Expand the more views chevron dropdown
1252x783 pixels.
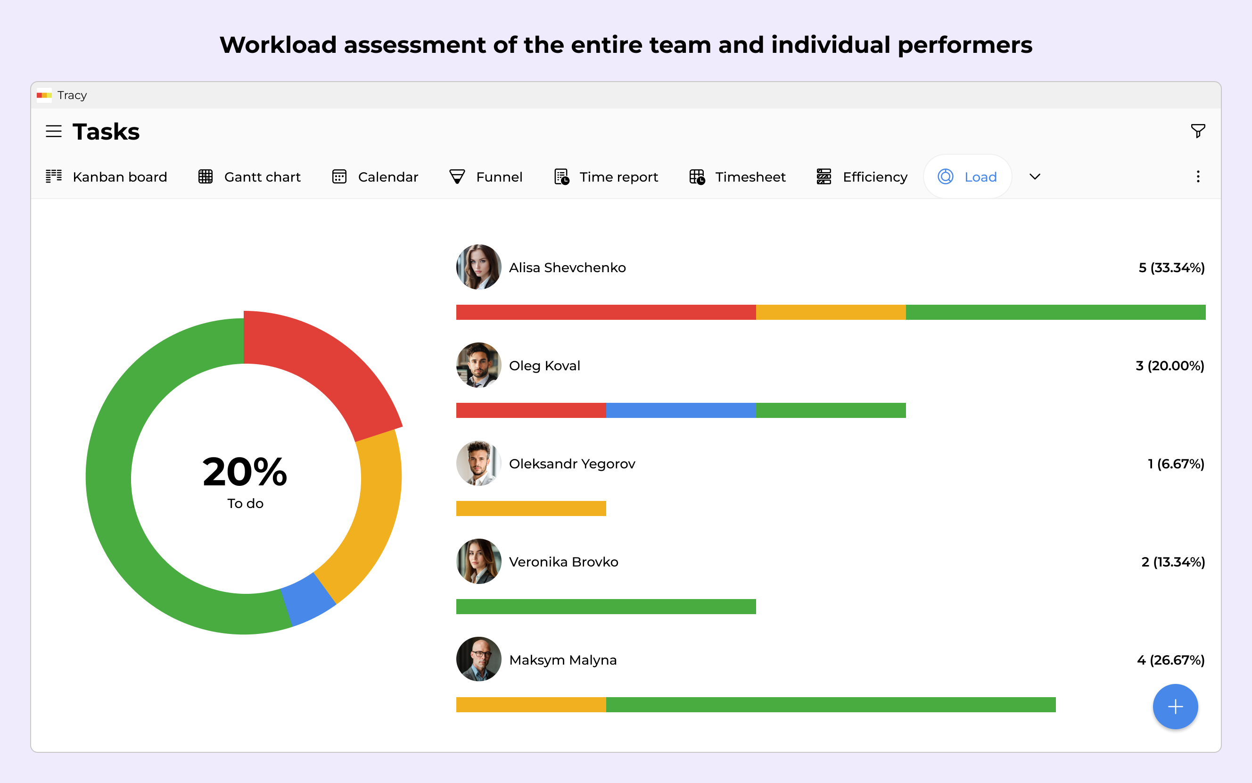(1035, 176)
